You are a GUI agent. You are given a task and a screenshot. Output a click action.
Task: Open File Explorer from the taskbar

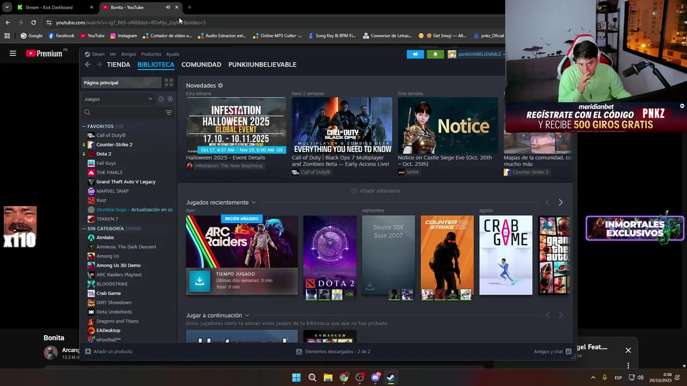tap(328, 377)
